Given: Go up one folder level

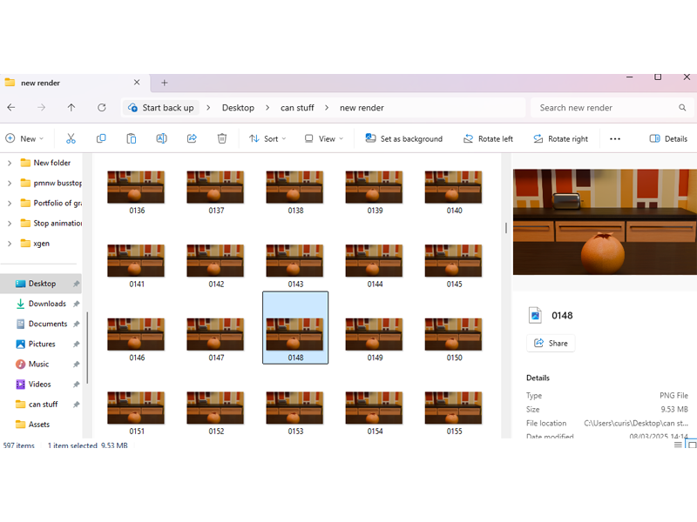Looking at the screenshot, I should 71,108.
